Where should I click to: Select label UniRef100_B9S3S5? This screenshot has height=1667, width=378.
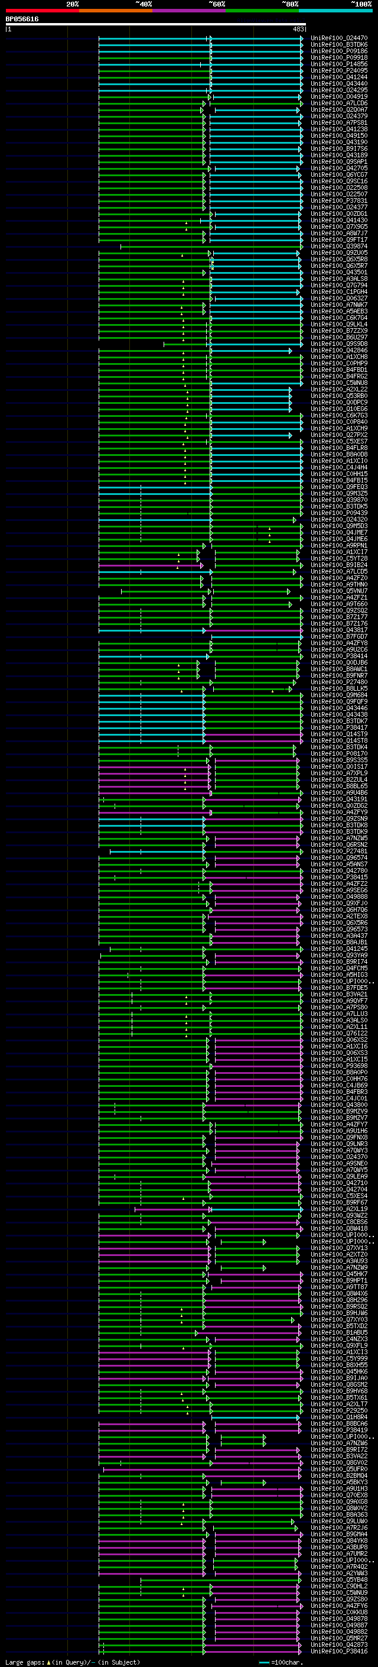(x=339, y=760)
